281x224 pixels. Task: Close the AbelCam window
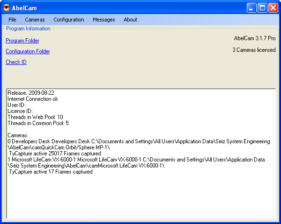274,7
